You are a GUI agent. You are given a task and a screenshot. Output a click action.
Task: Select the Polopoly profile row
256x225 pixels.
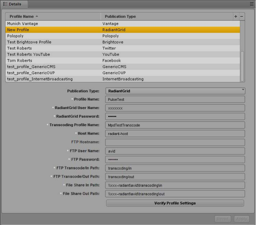(123, 36)
